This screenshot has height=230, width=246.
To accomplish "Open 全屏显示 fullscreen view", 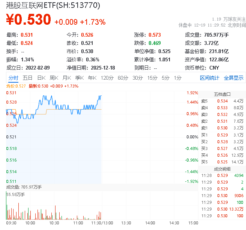I will [234, 78].
